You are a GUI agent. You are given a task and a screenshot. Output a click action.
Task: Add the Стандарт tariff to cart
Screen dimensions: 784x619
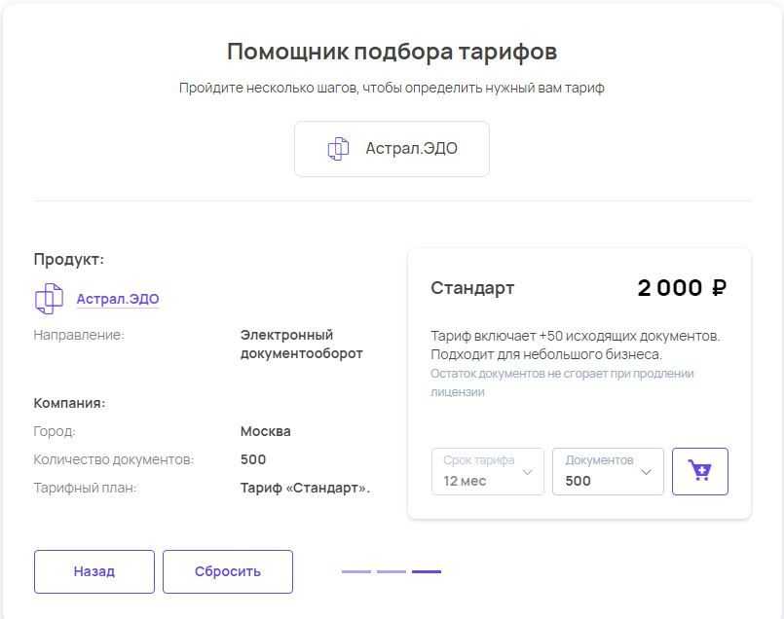tap(699, 472)
